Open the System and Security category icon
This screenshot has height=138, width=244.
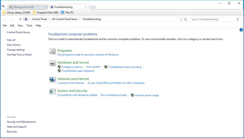pyautogui.click(x=52, y=92)
